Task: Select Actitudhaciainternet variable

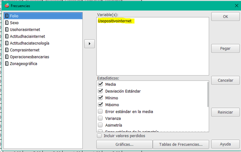Action: pos(43,36)
